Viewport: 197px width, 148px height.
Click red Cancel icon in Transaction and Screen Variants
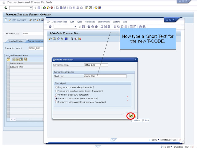52,8
